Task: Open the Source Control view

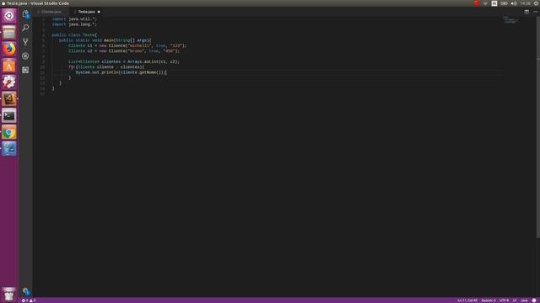Action: (25, 41)
